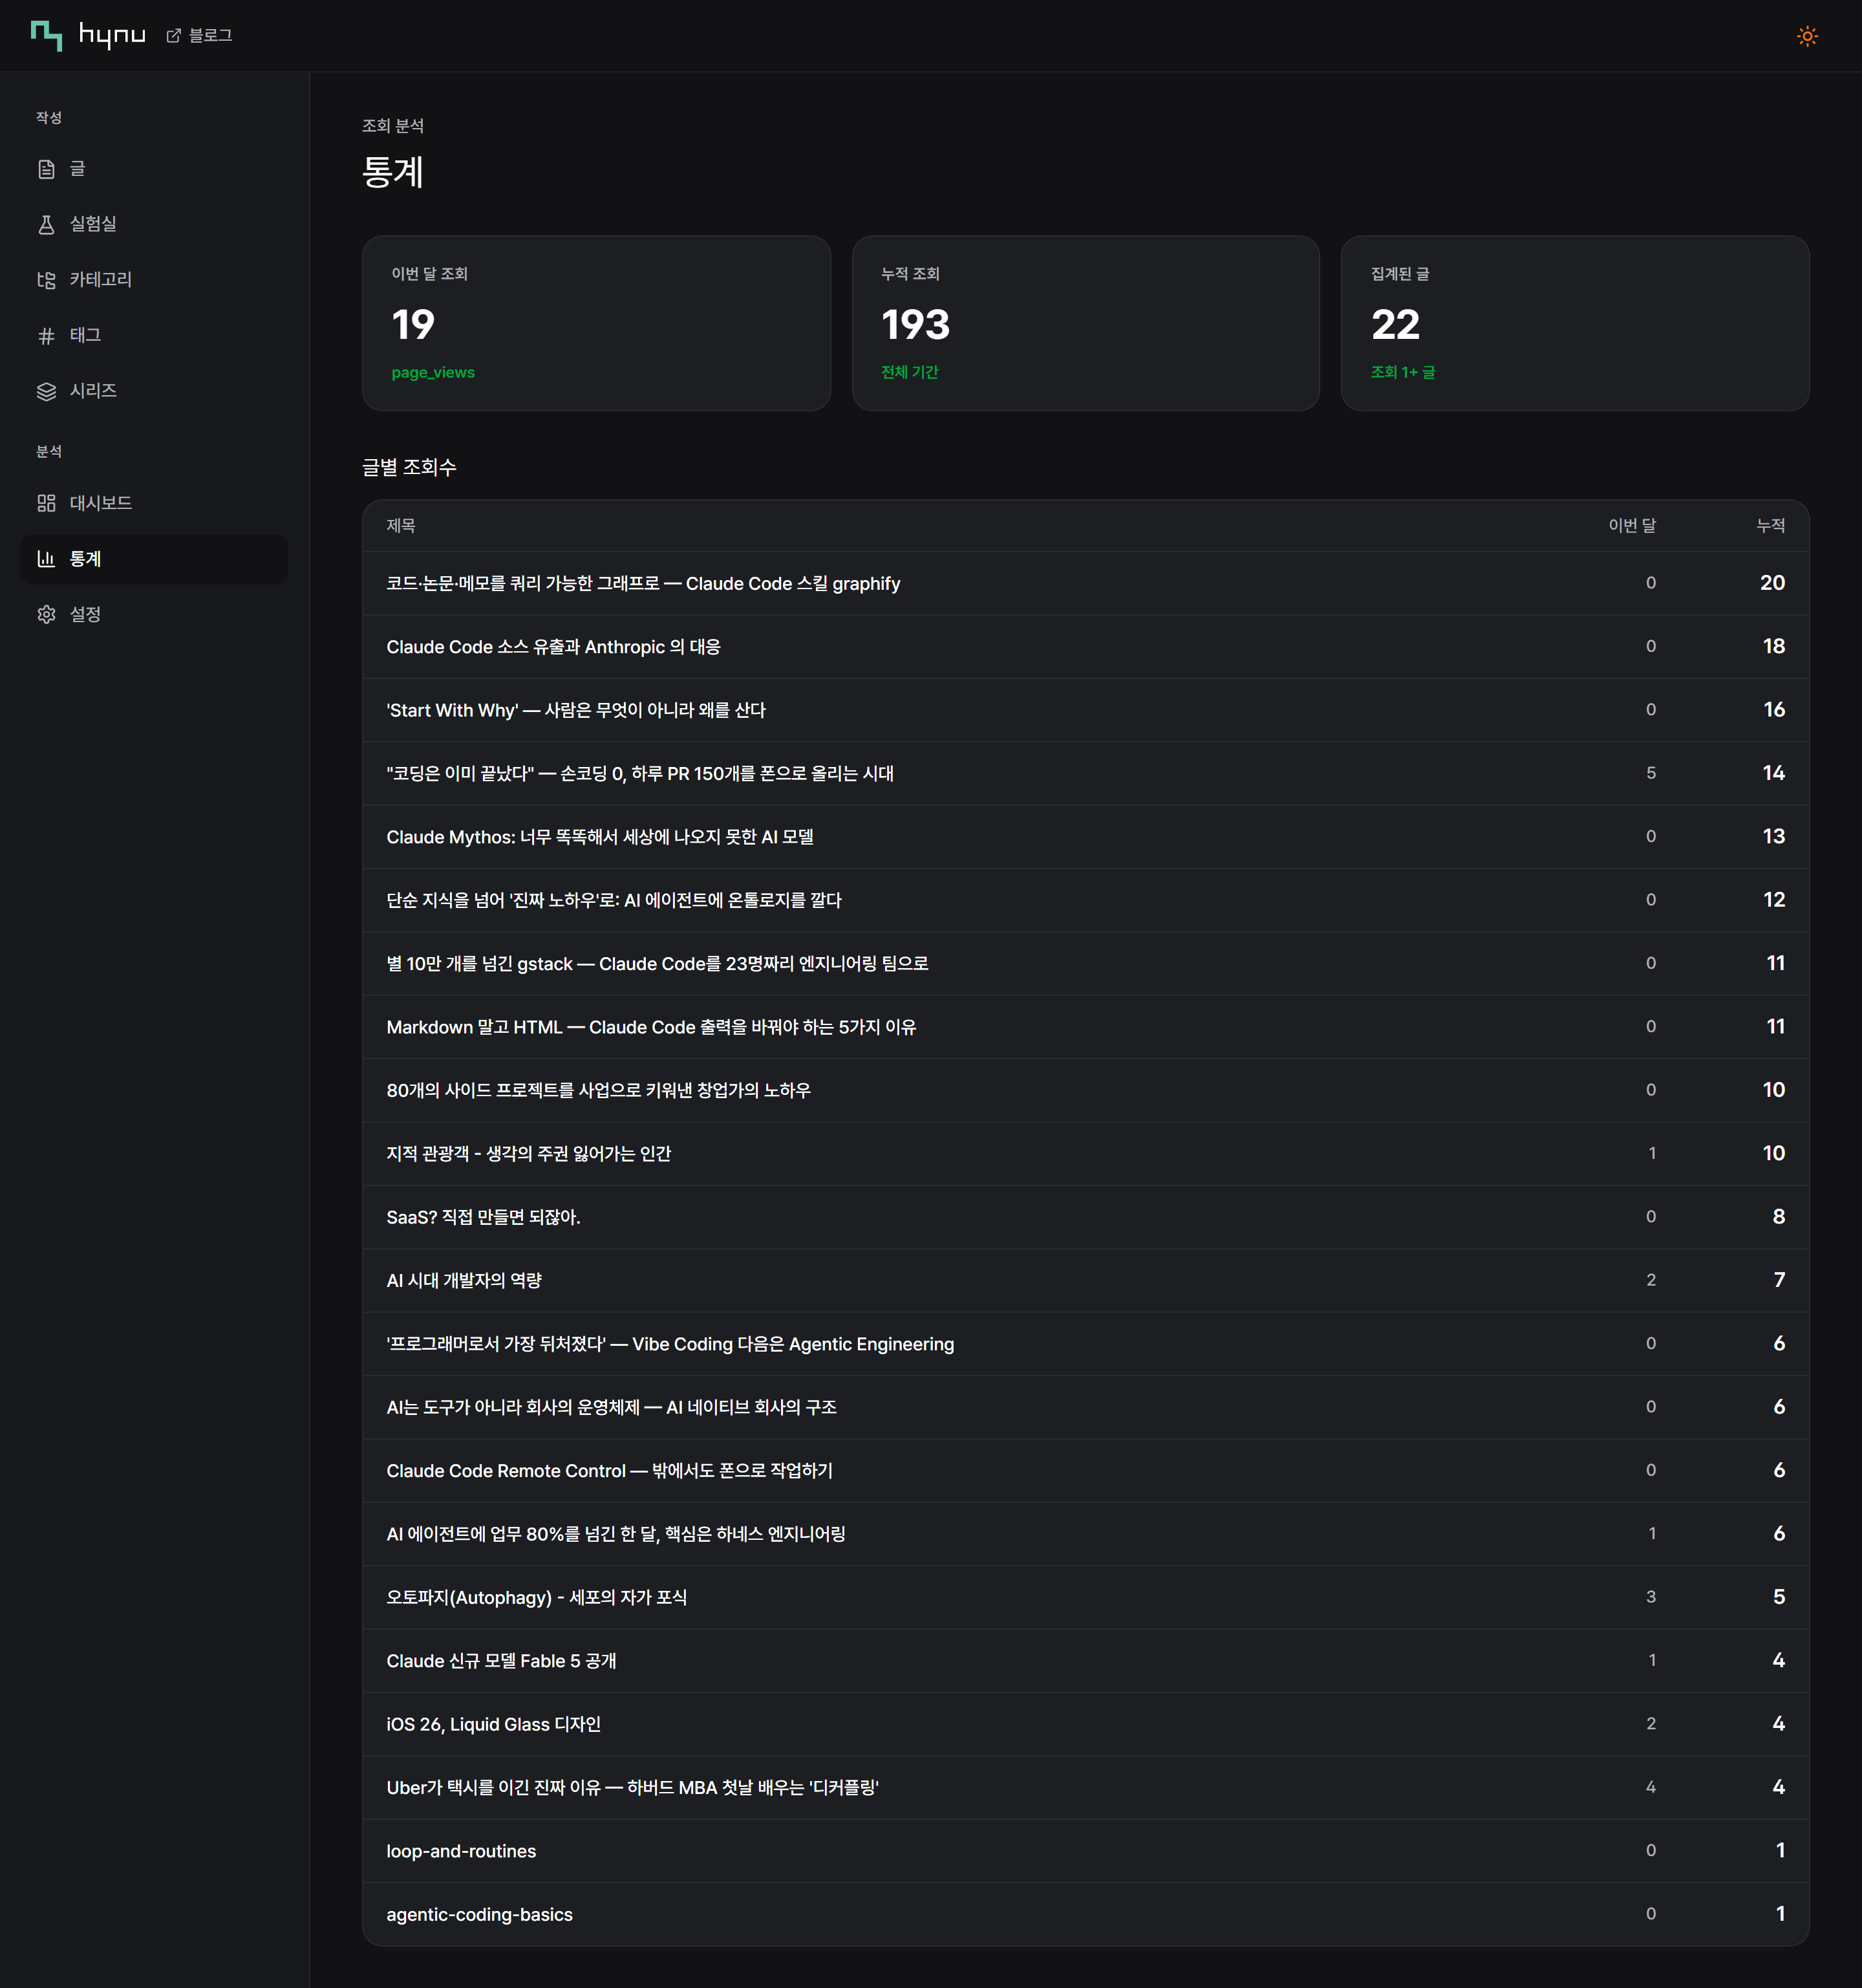Click the 집계된 글 card
This screenshot has height=1988, width=1862.
point(1575,323)
